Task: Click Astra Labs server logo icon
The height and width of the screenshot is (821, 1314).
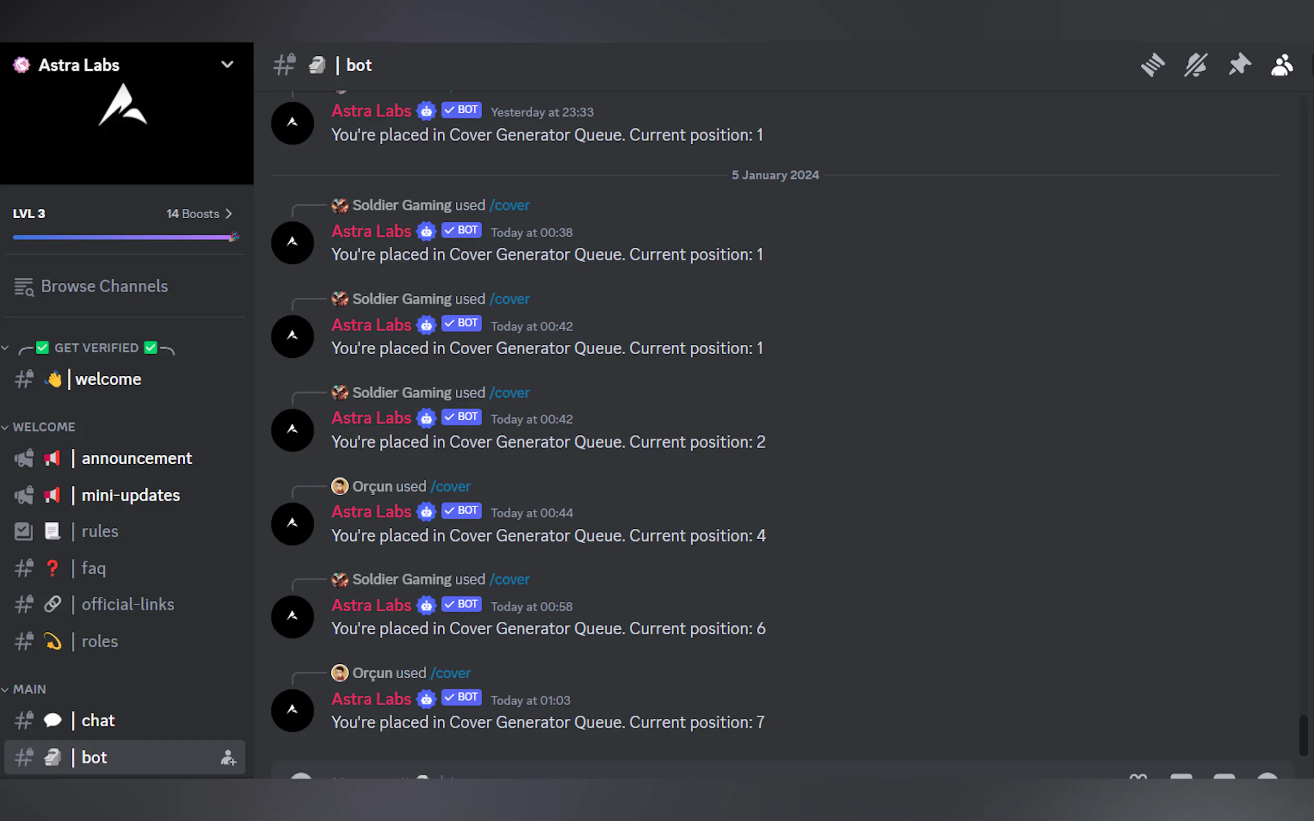Action: 21,65
